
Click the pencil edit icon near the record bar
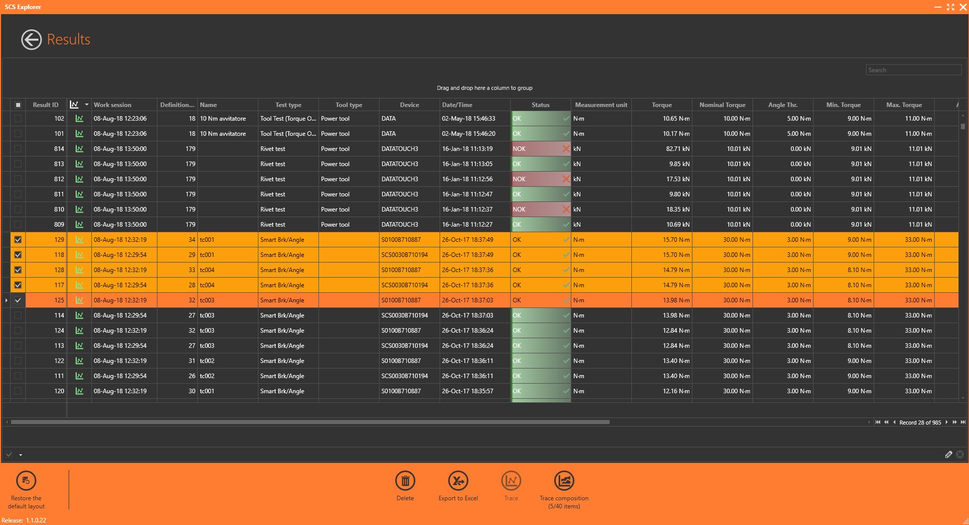point(950,455)
